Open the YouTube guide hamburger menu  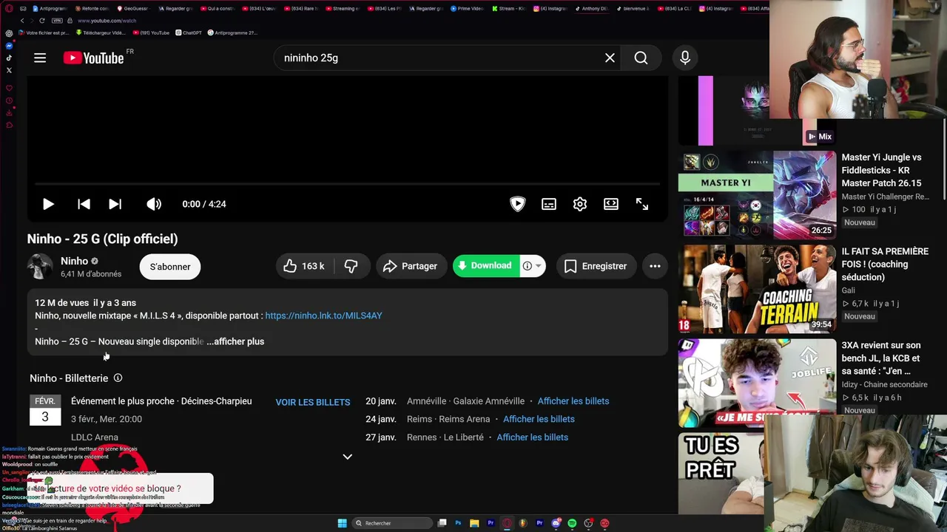pyautogui.click(x=40, y=58)
